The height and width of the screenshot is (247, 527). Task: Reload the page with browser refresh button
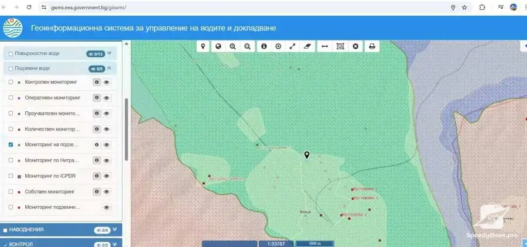[29, 7]
